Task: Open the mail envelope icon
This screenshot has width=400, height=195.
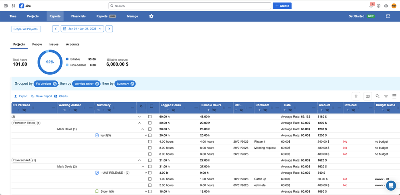Action: pyautogui.click(x=388, y=16)
